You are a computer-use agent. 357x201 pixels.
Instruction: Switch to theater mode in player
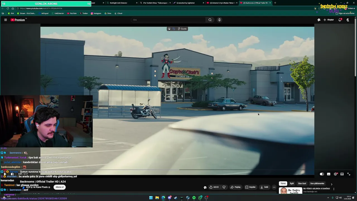click(342, 174)
